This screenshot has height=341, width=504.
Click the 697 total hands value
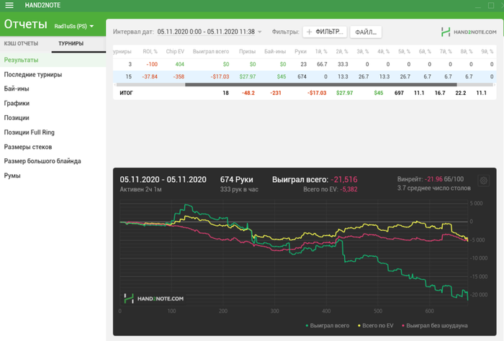pyautogui.click(x=399, y=93)
